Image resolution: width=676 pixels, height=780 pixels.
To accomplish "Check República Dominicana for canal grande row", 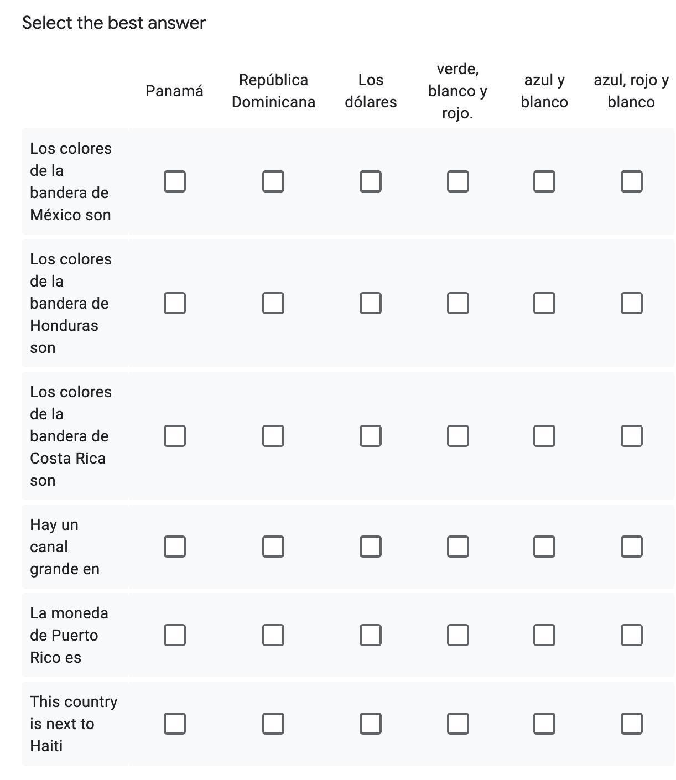I will point(273,547).
